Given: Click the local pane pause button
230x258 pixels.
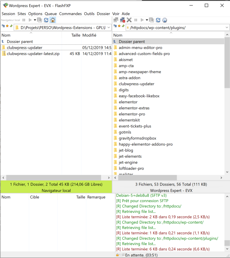Looking at the screenshot, I should pyautogui.click(x=24, y=20).
